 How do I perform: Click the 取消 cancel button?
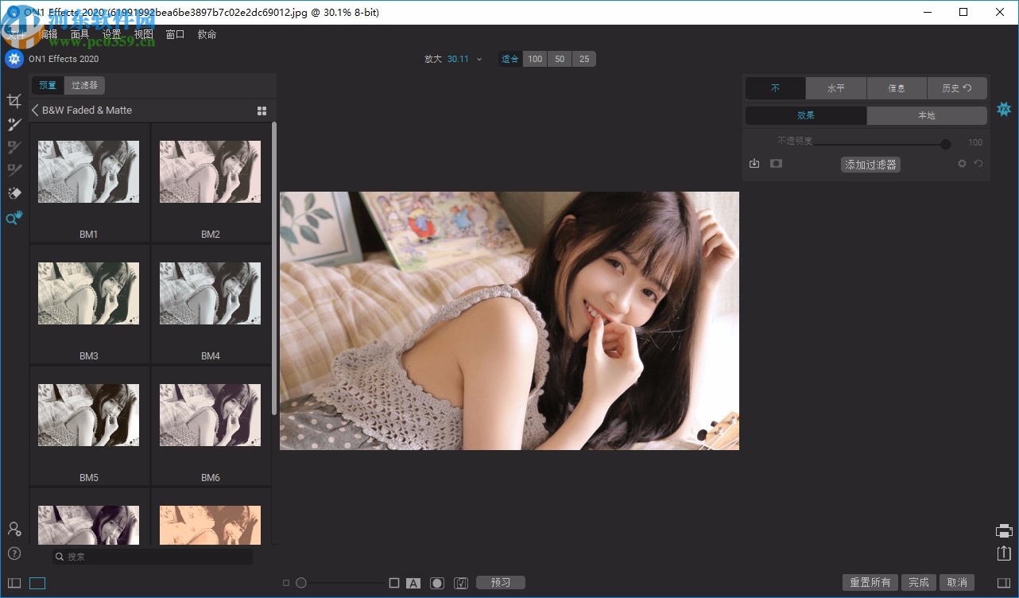pos(957,583)
